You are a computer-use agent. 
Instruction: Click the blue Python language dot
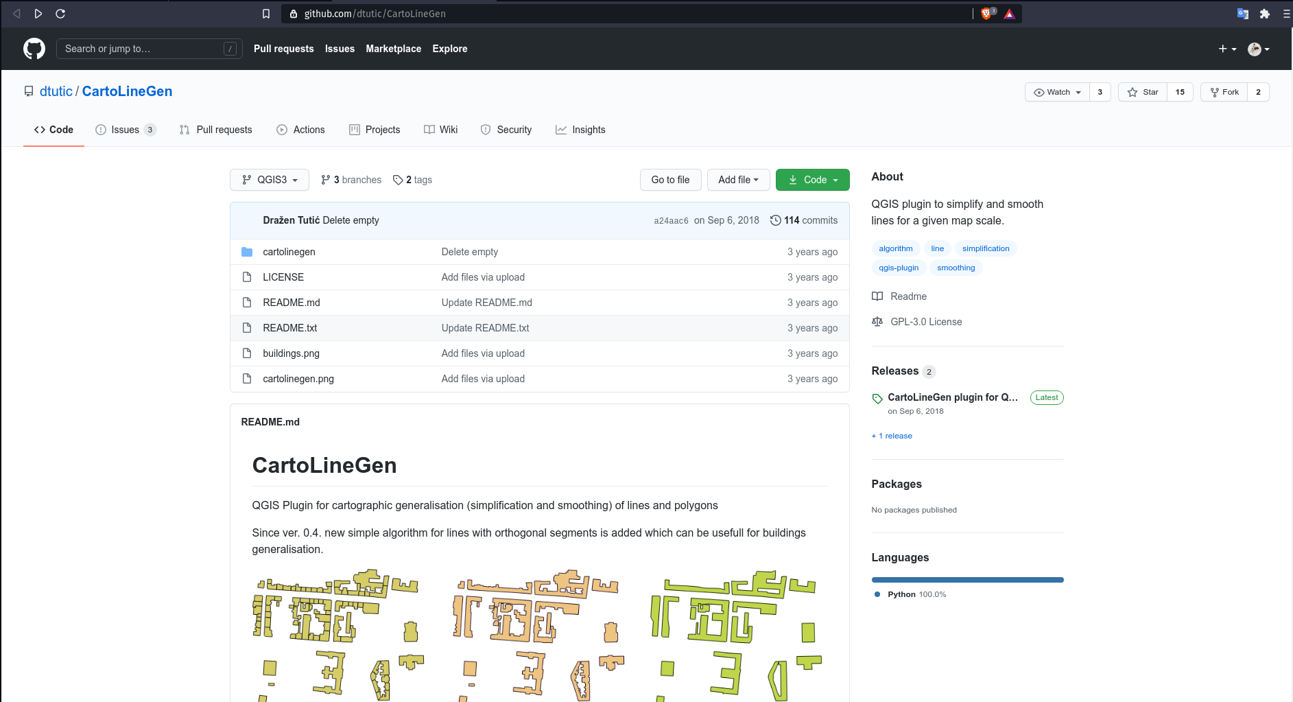pyautogui.click(x=877, y=594)
